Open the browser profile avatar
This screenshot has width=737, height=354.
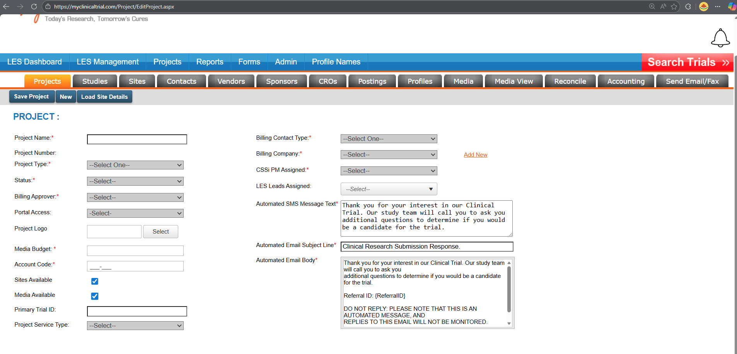(704, 7)
